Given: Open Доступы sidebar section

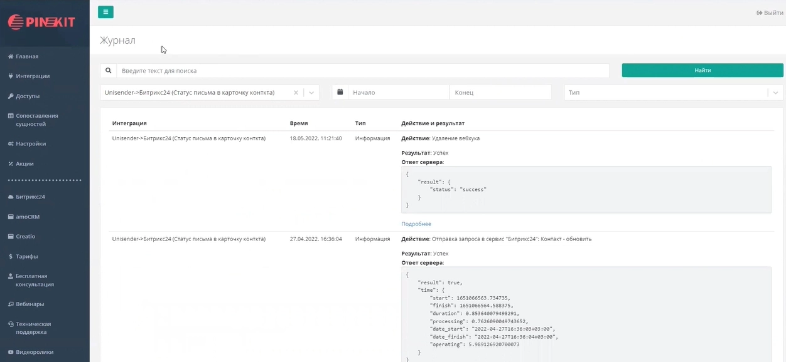Looking at the screenshot, I should 28,96.
